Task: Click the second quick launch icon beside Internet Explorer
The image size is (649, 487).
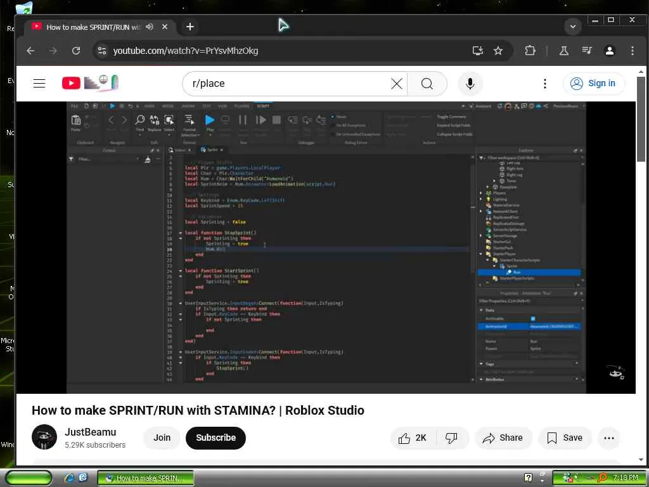Action: point(83,477)
